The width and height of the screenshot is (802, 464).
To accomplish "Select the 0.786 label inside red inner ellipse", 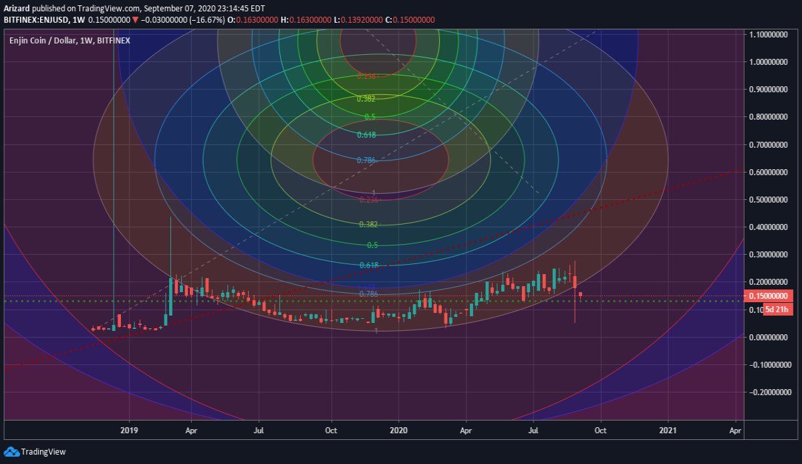I will [x=366, y=160].
